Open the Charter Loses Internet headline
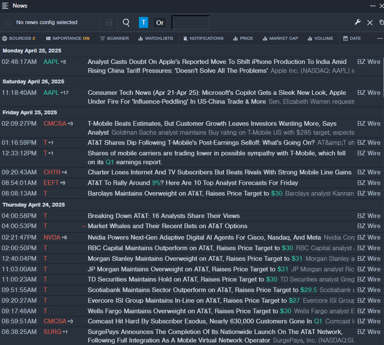The image size is (384, 345). (219, 172)
